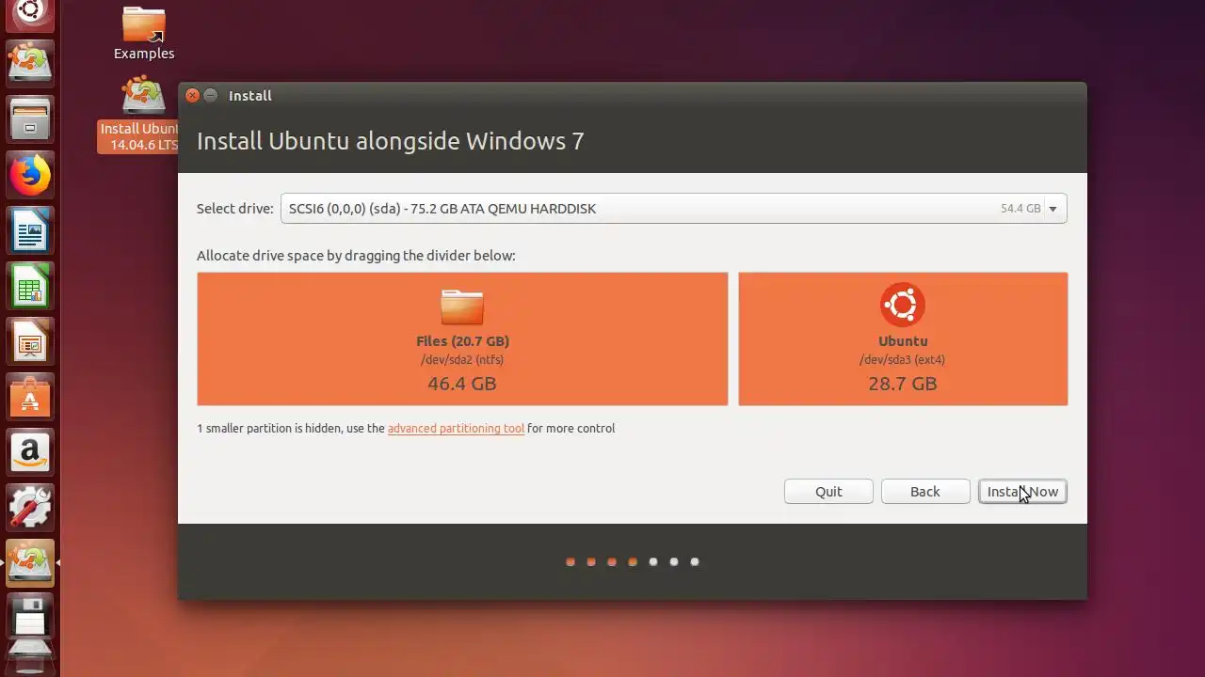The width and height of the screenshot is (1205, 677).
Task: Click the 28.7 GB size text
Action: point(903,384)
